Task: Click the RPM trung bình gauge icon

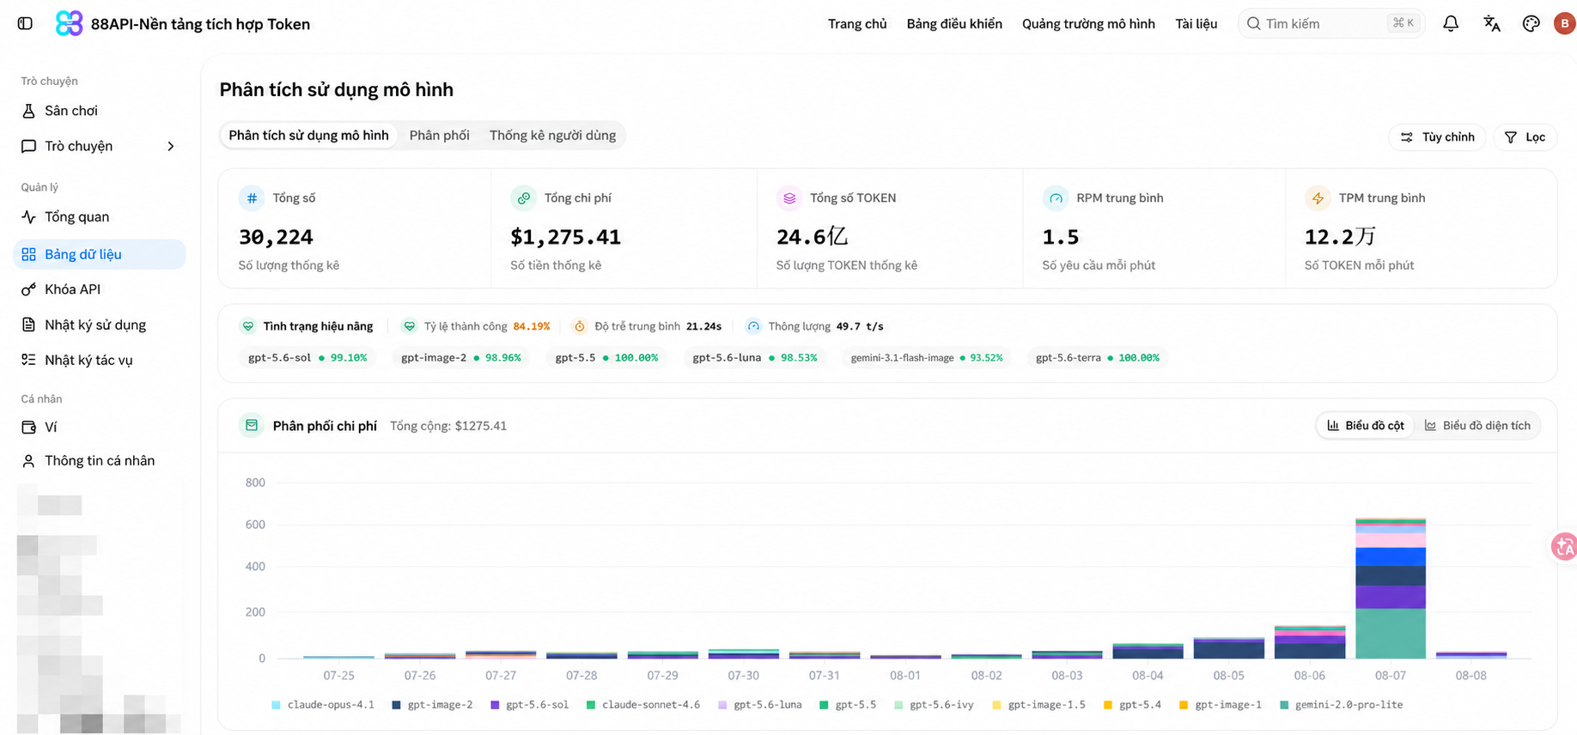Action: pos(1056,198)
